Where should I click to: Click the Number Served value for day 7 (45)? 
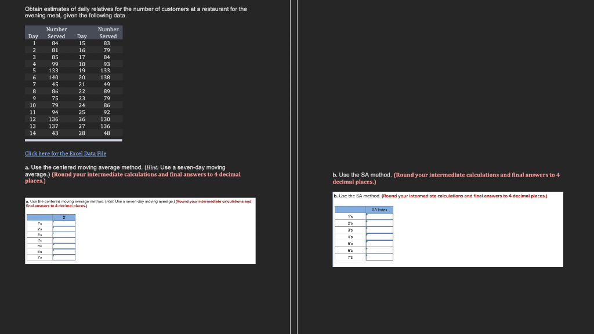coord(55,85)
